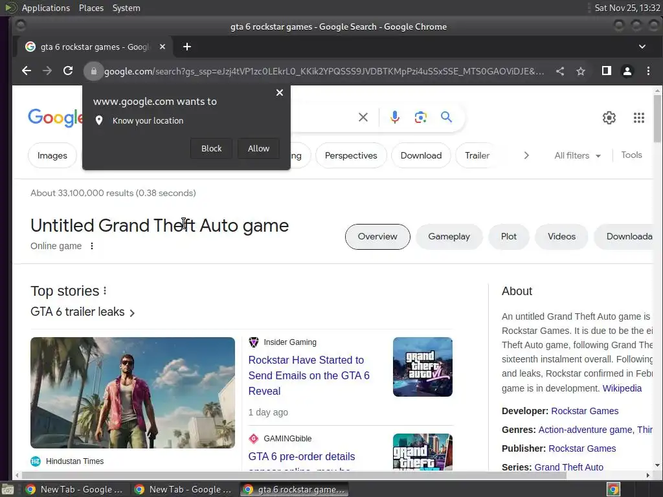Open the Online game three-dot menu

pyautogui.click(x=92, y=246)
